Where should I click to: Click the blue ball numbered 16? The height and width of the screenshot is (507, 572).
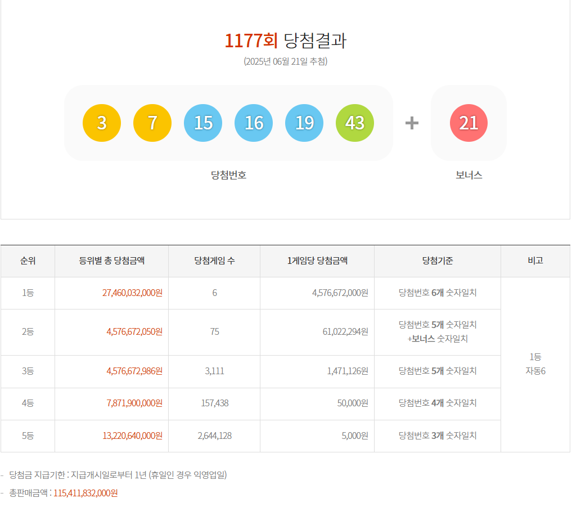tap(253, 123)
